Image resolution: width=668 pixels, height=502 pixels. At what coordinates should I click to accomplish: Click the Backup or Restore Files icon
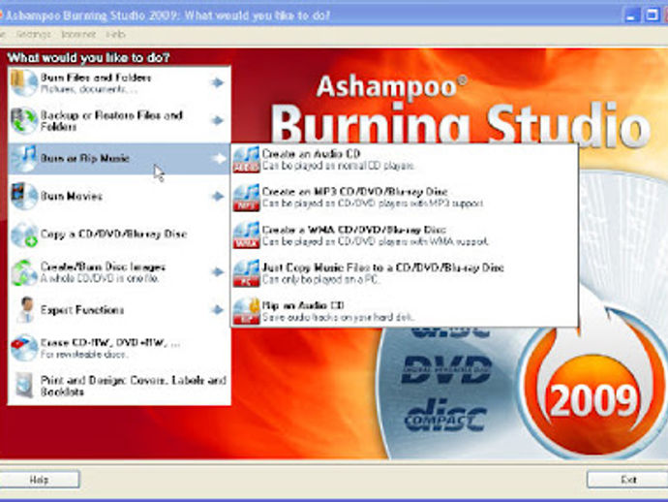(x=24, y=121)
